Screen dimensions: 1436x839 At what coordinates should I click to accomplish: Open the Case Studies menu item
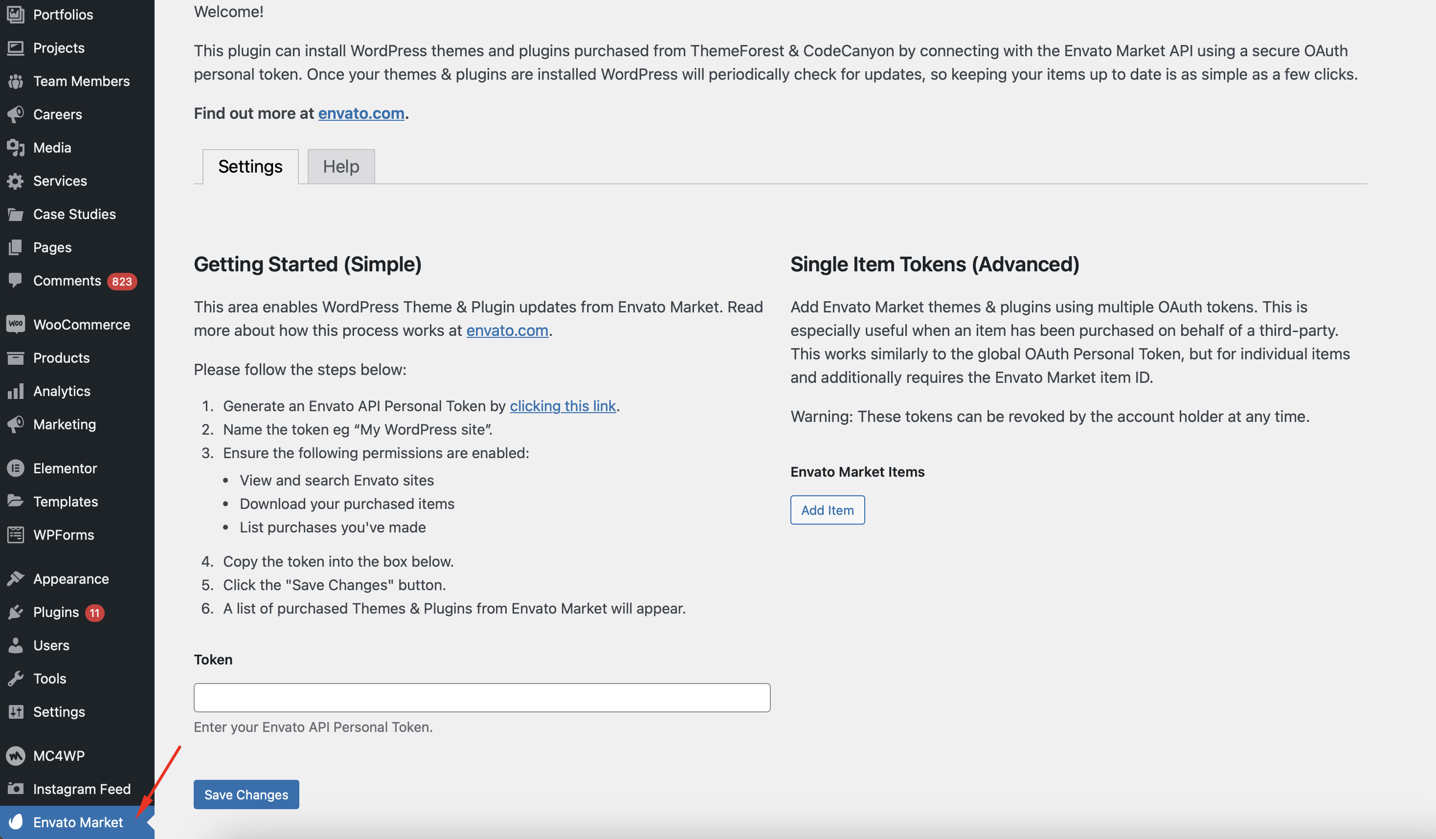pos(74,214)
